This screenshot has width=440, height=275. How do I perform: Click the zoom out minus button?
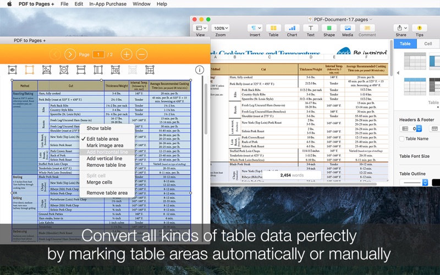(x=141, y=54)
